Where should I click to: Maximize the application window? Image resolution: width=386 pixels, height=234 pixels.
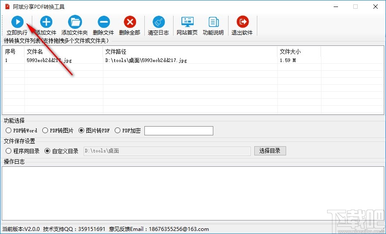(x=355, y=7)
